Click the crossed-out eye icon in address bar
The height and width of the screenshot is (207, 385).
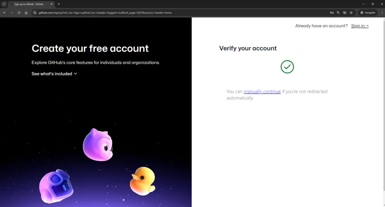[345, 12]
